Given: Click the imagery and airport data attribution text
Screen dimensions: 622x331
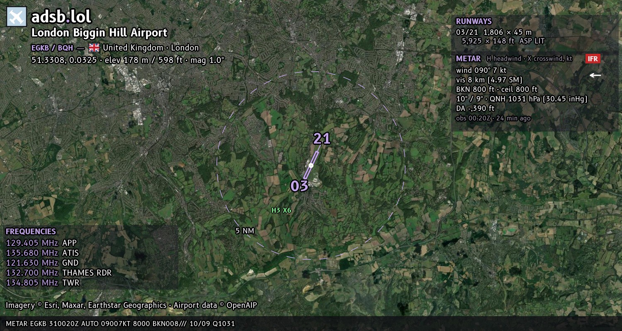Looking at the screenshot, I should click(x=131, y=305).
